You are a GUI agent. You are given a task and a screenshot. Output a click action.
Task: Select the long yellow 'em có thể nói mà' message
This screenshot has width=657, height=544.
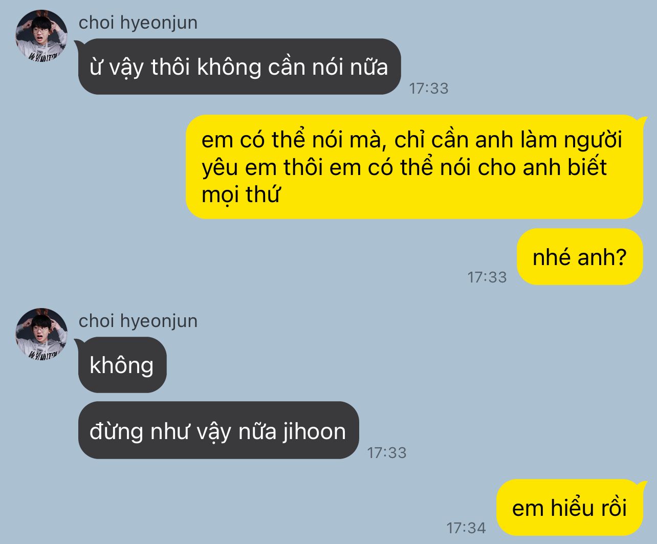[414, 167]
